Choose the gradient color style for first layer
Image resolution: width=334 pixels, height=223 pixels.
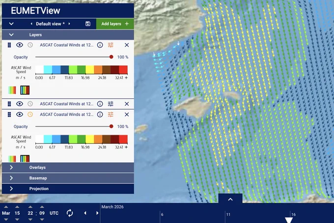tap(12, 90)
